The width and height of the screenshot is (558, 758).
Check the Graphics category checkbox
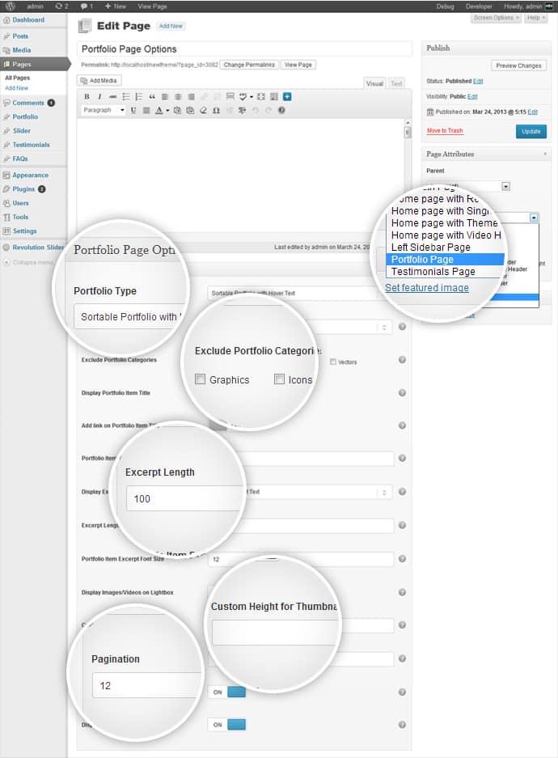(x=201, y=379)
